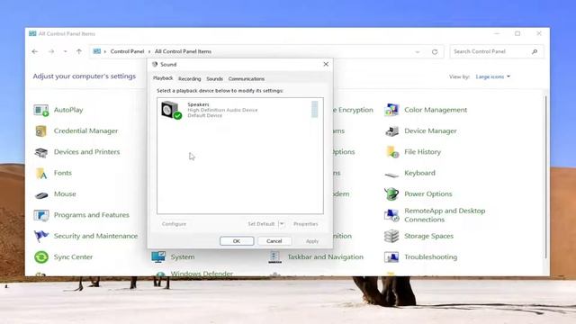Click the Properties button
This screenshot has height=324, width=576.
click(x=306, y=224)
